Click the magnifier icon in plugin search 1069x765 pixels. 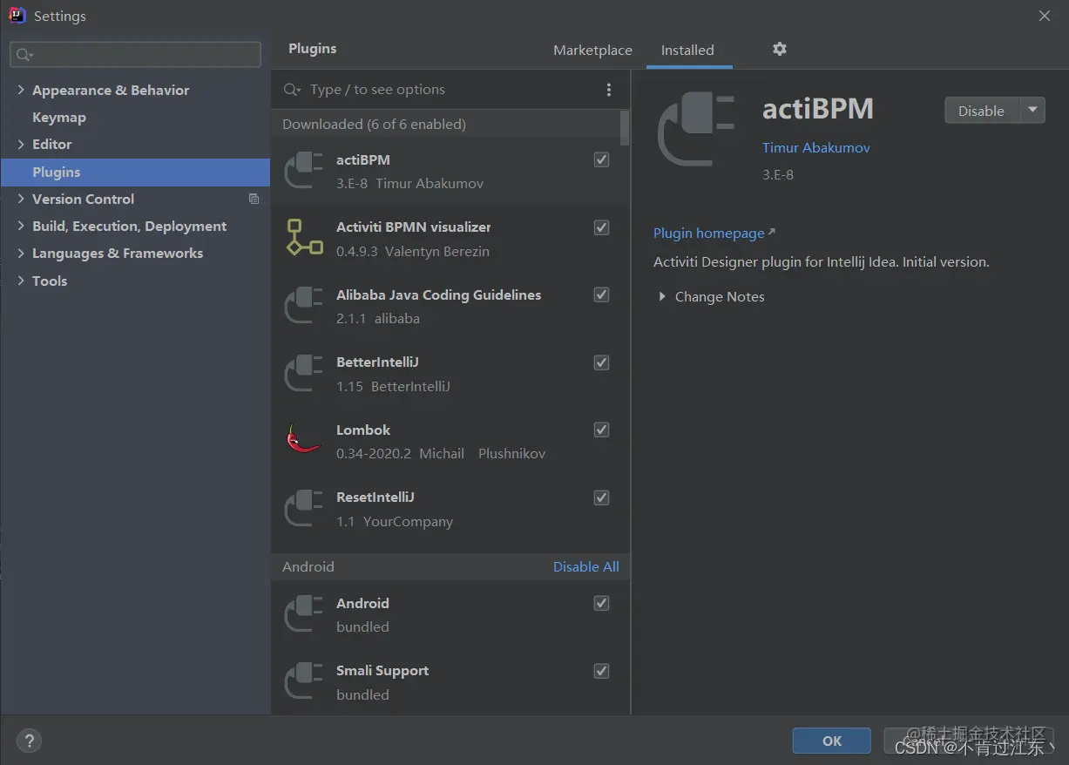click(292, 90)
